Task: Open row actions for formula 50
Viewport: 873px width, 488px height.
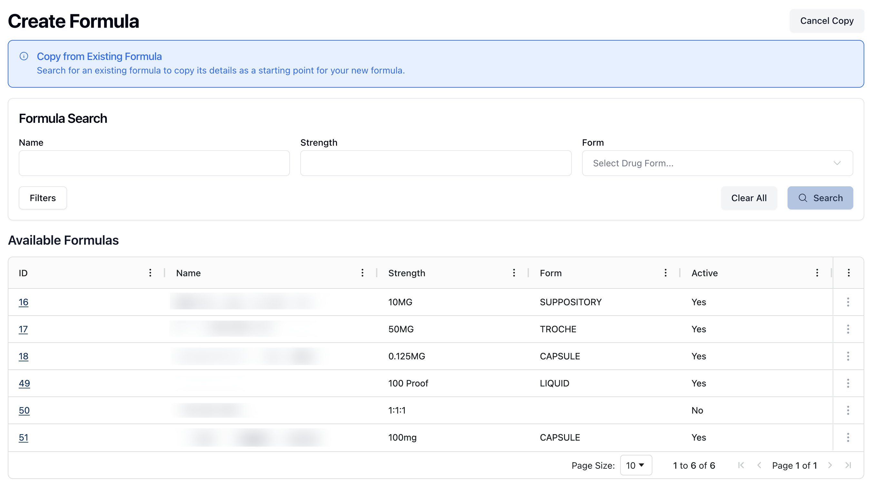Action: tap(848, 410)
